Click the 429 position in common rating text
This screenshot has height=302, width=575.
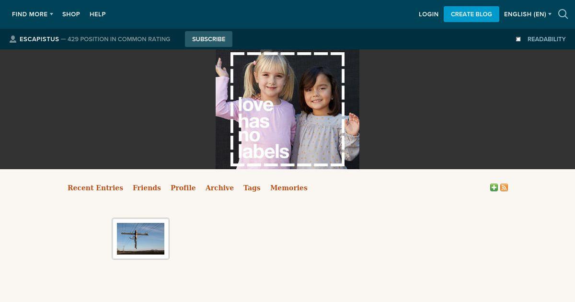click(x=119, y=39)
